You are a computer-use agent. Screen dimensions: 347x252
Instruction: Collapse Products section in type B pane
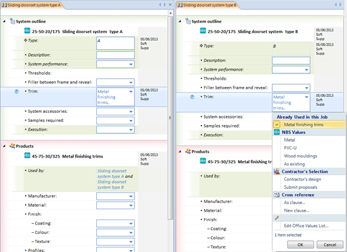[180, 152]
